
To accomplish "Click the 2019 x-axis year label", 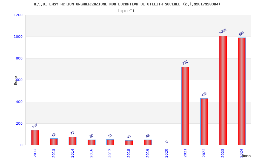I will 148,153.
